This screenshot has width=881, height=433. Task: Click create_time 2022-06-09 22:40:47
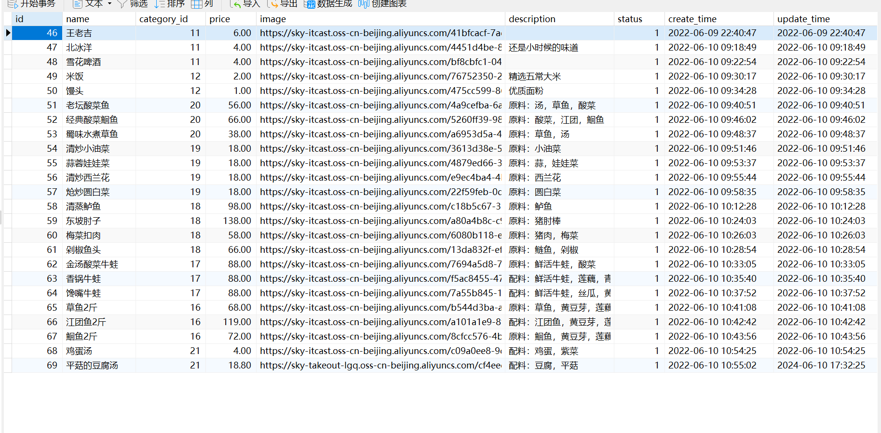coord(719,33)
